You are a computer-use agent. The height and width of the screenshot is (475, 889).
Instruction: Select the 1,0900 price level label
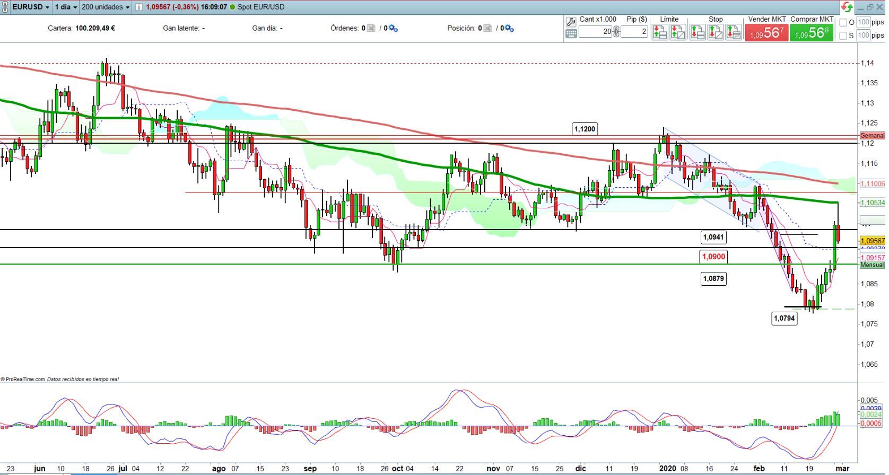pyautogui.click(x=713, y=257)
